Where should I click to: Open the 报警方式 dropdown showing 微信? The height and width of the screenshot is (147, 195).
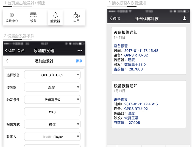pos(52,124)
